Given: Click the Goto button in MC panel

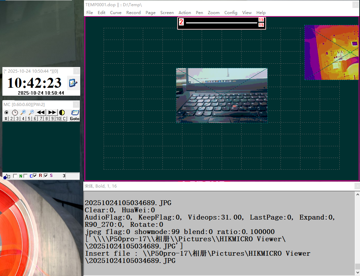Looking at the screenshot, I should pyautogui.click(x=75, y=119).
